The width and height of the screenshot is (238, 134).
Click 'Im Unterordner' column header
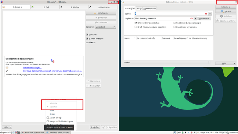tap(142, 38)
